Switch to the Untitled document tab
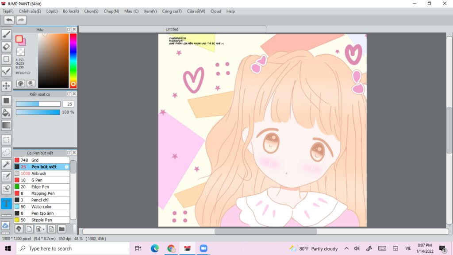 pyautogui.click(x=172, y=29)
